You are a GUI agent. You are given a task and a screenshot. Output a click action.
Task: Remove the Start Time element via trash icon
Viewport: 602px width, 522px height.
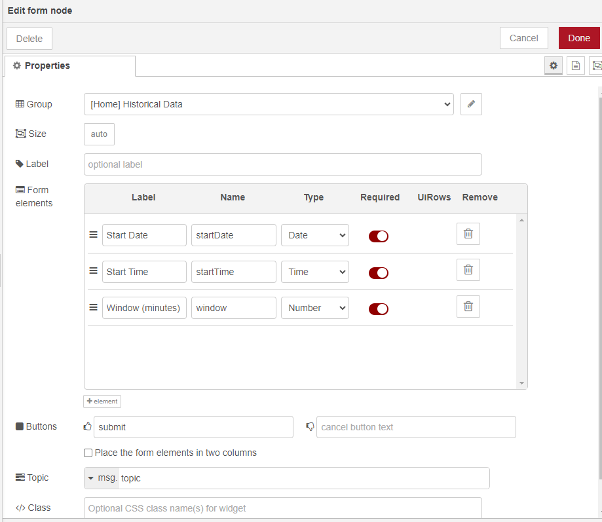(468, 269)
